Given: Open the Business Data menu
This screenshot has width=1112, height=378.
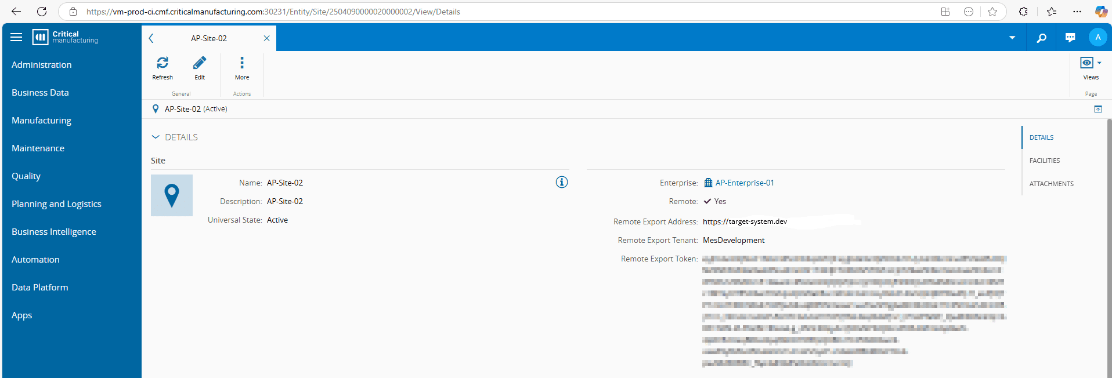Looking at the screenshot, I should (40, 93).
